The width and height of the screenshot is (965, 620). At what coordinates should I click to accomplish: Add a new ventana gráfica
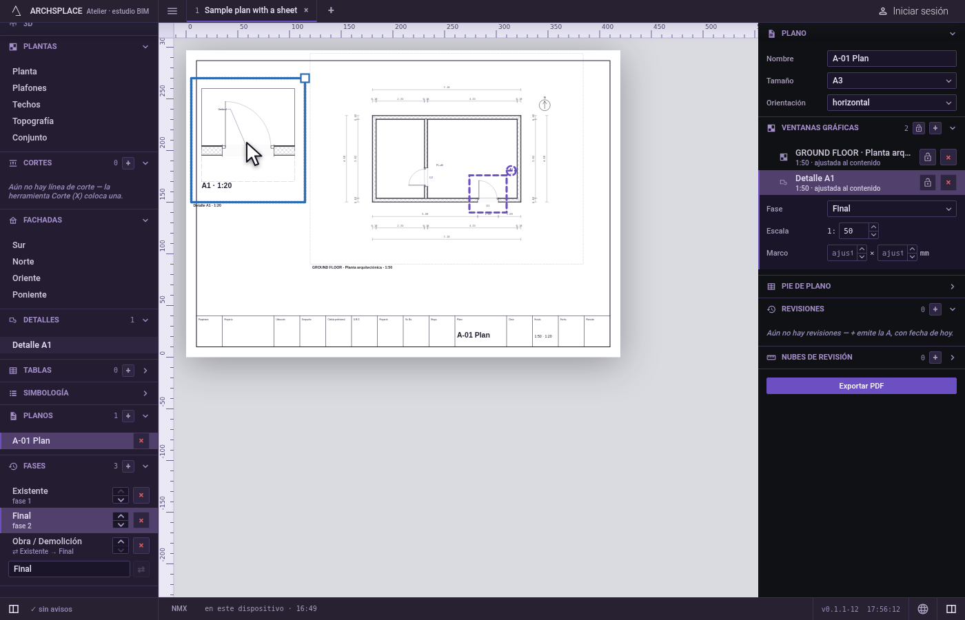(935, 128)
